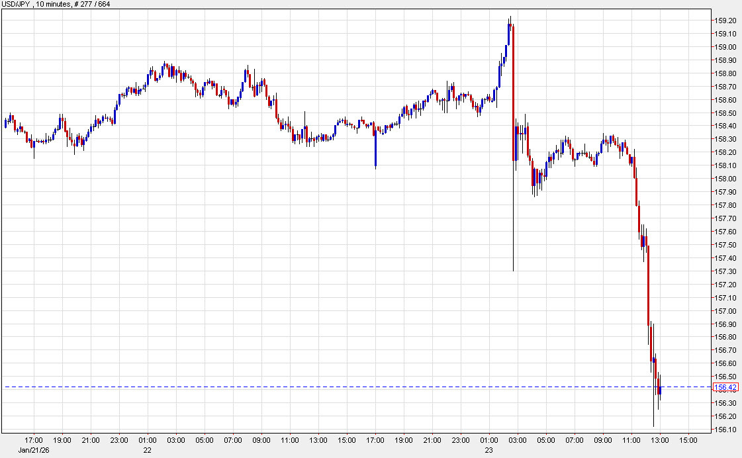This screenshot has width=742, height=458.
Task: Click the dashed blue current price line
Action: (331, 385)
